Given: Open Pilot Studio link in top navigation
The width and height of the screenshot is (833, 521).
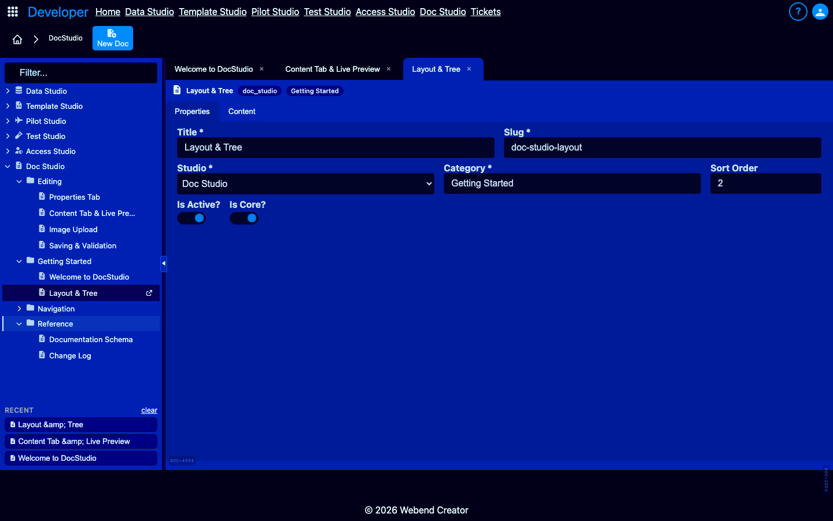Looking at the screenshot, I should pyautogui.click(x=275, y=12).
